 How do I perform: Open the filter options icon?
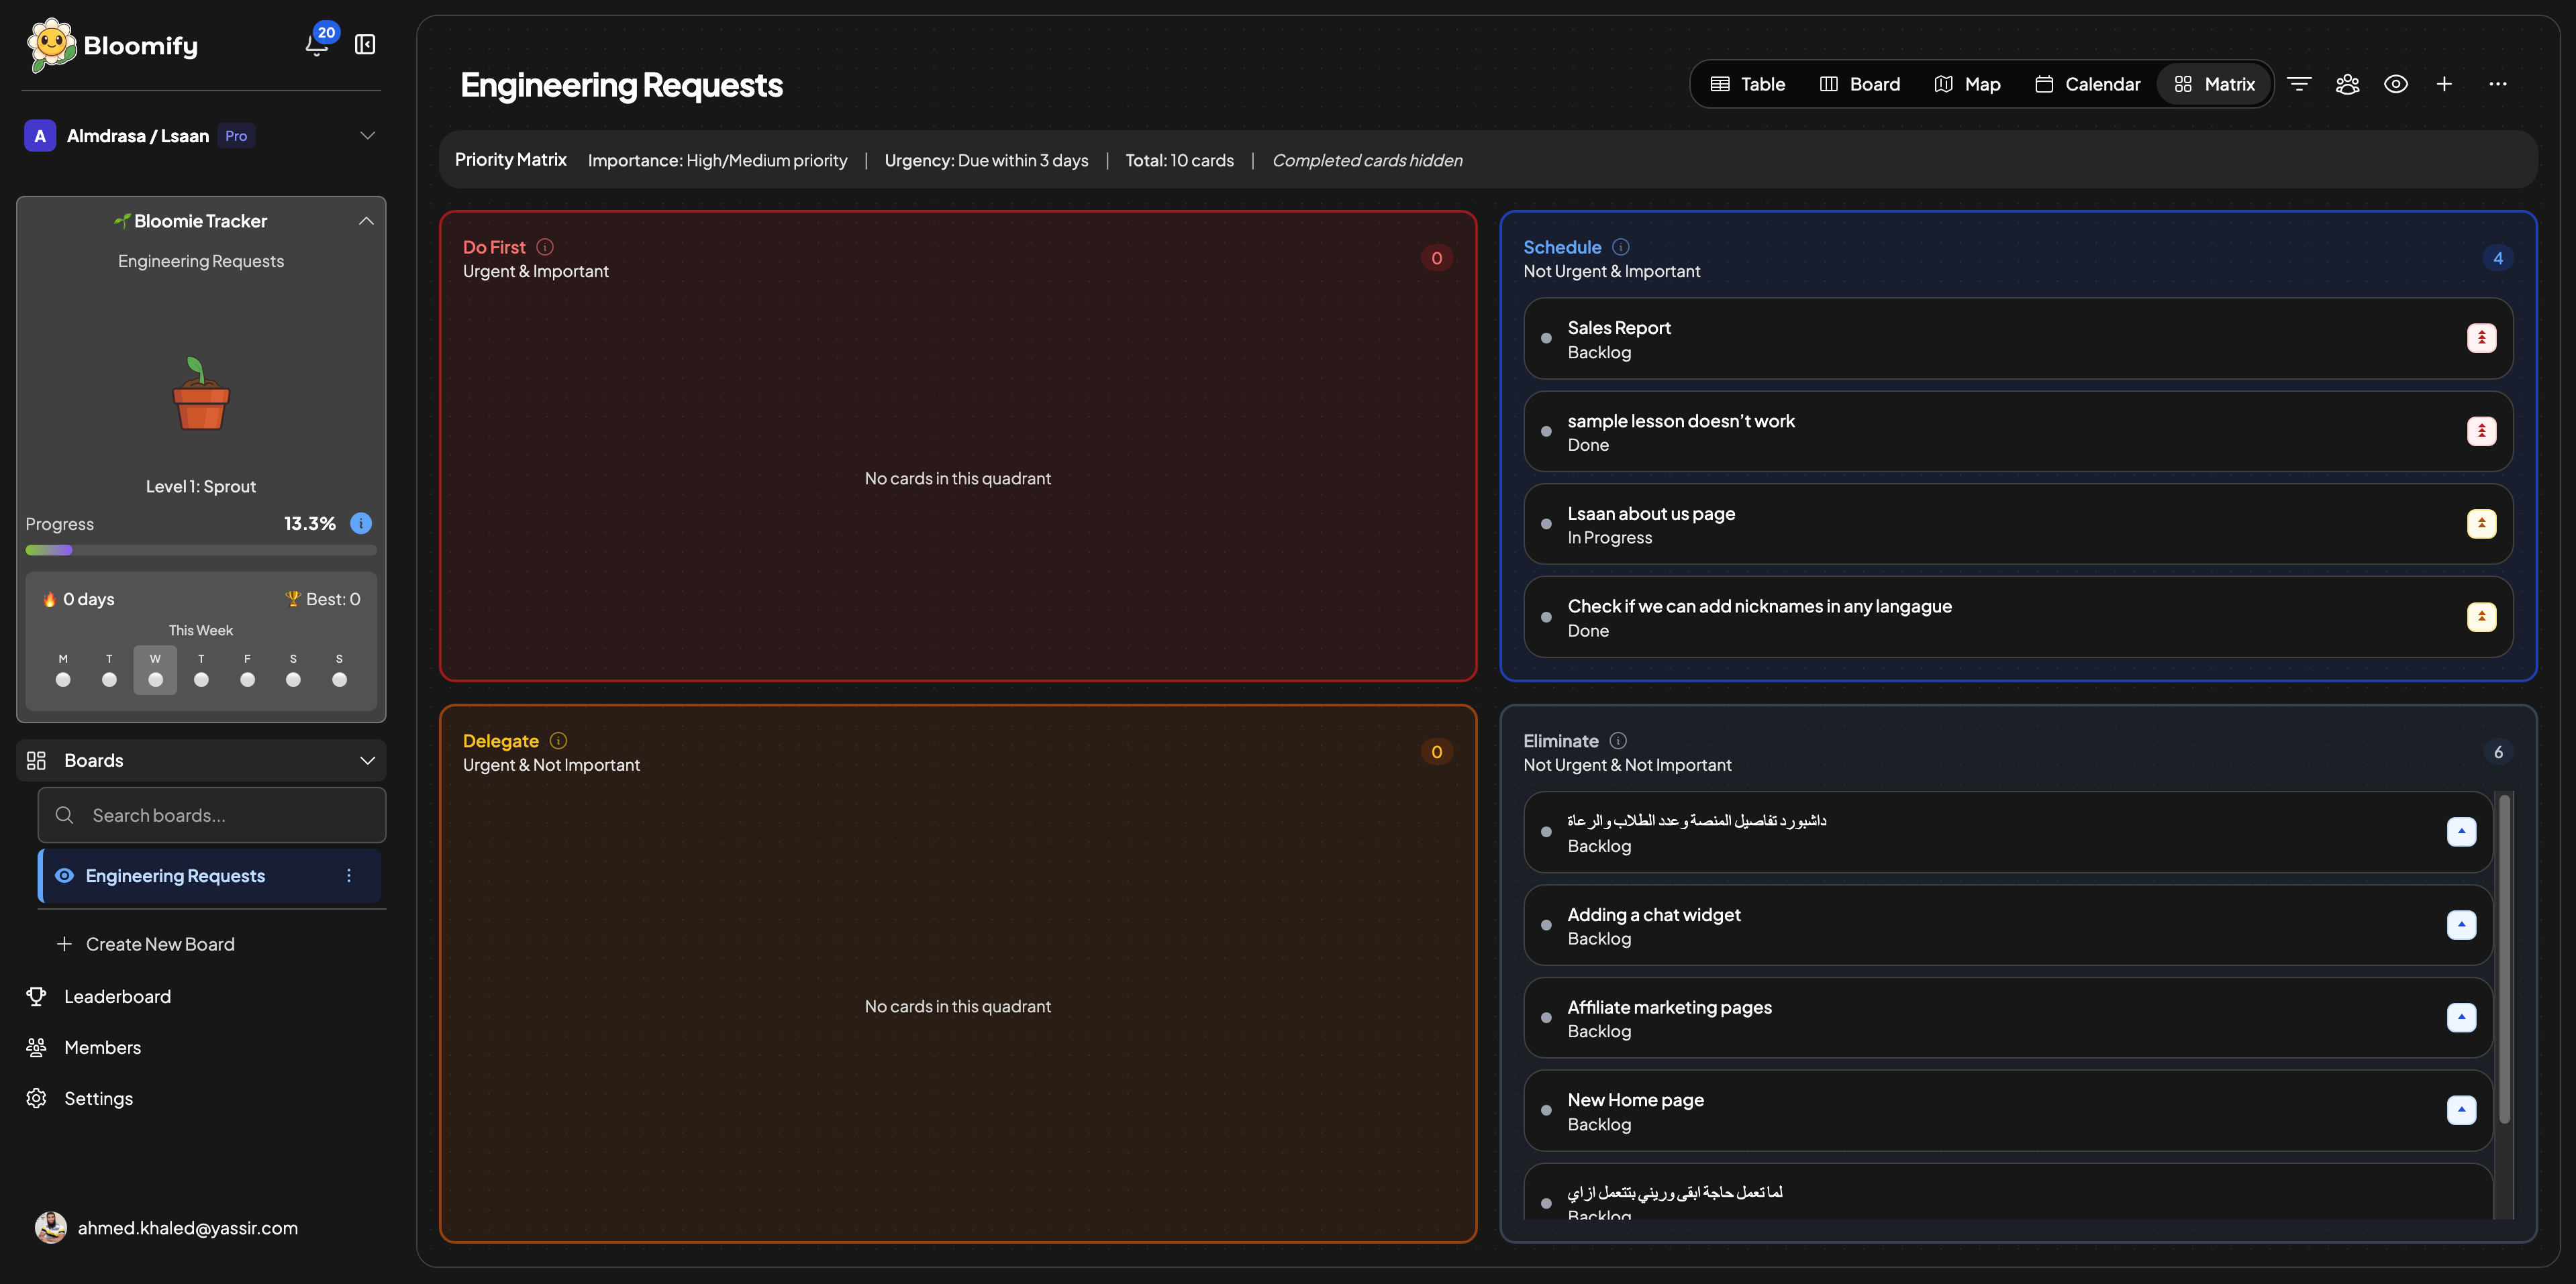pyautogui.click(x=2299, y=84)
